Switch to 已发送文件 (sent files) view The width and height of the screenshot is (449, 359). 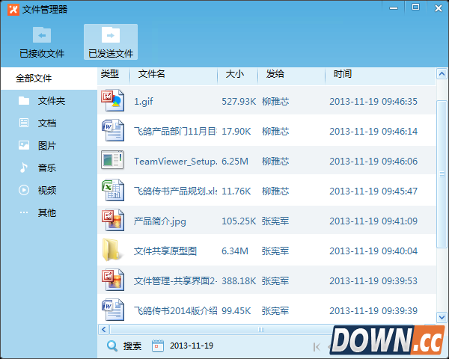pos(110,43)
